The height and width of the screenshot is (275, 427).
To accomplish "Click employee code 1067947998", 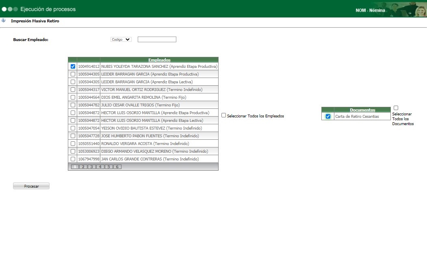I will pos(89,159).
